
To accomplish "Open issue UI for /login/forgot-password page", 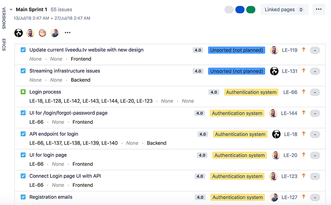I will click(68, 113).
